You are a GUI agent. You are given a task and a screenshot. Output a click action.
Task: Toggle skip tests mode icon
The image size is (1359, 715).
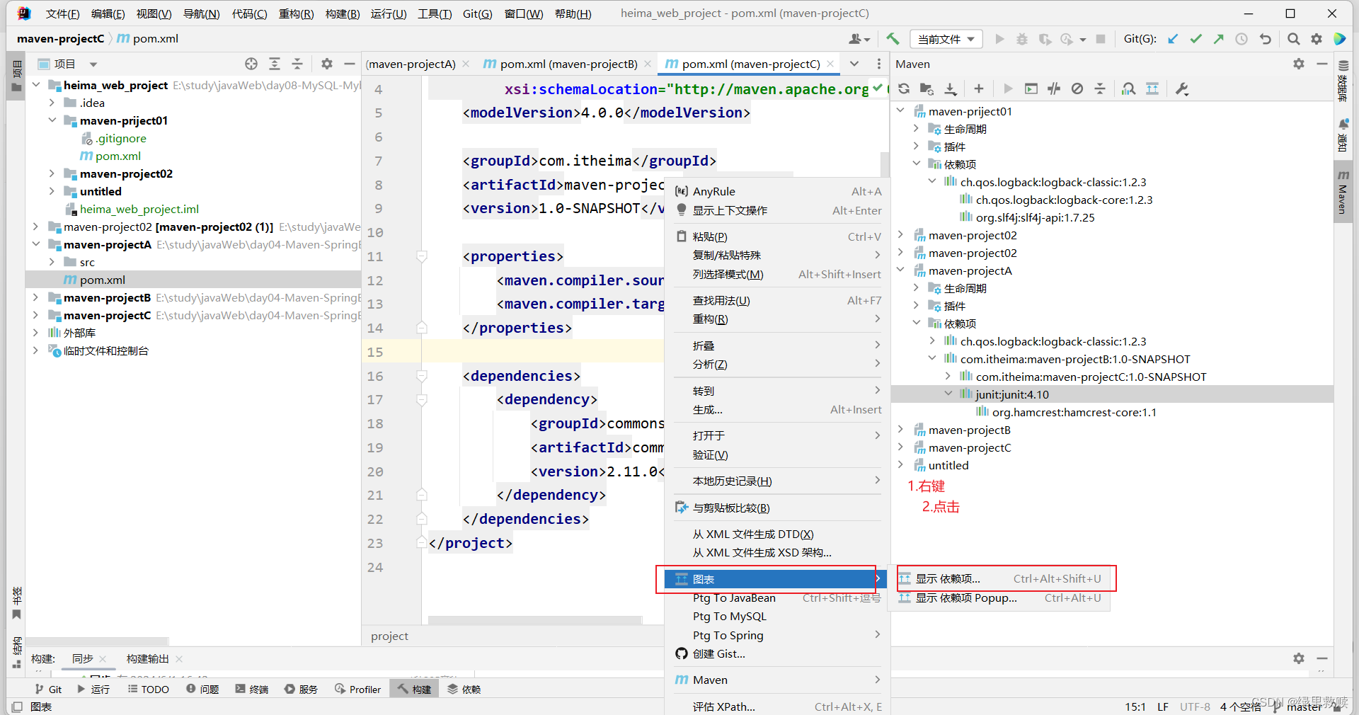point(1077,88)
